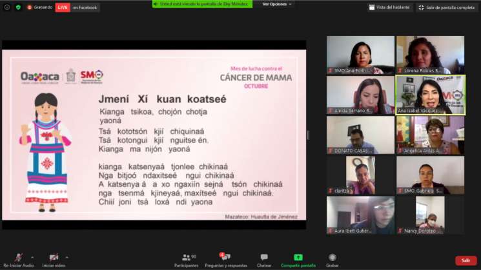Screen dimensions: 481x270
Task: Click the Grabando recording indicator
Action: (x=39, y=7)
